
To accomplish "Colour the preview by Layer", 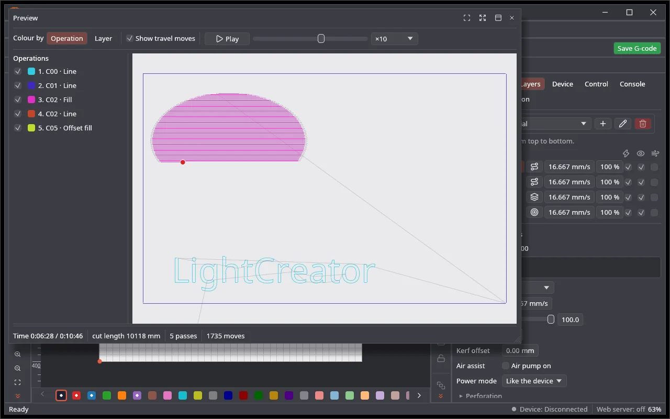I will click(103, 38).
